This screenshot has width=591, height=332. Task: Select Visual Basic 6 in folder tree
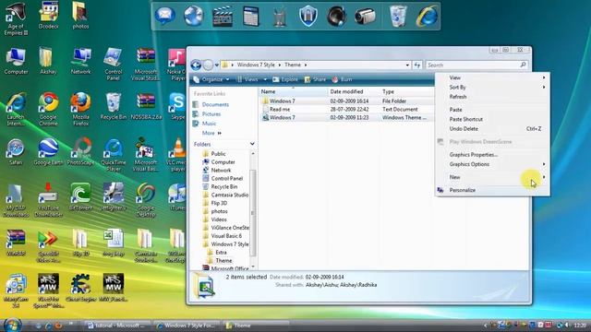(x=226, y=236)
